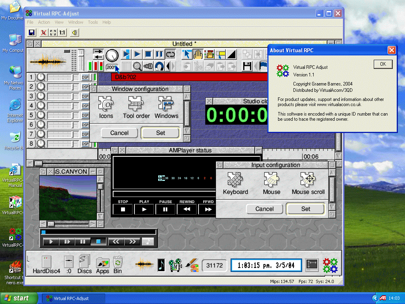Click the Apps folder on icon bar
Viewport: 405px width, 304px height.
102,263
